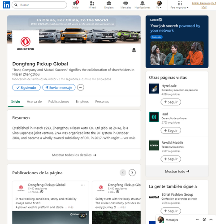
Task: Expand Para negocios grid menu
Action: coord(180,5)
